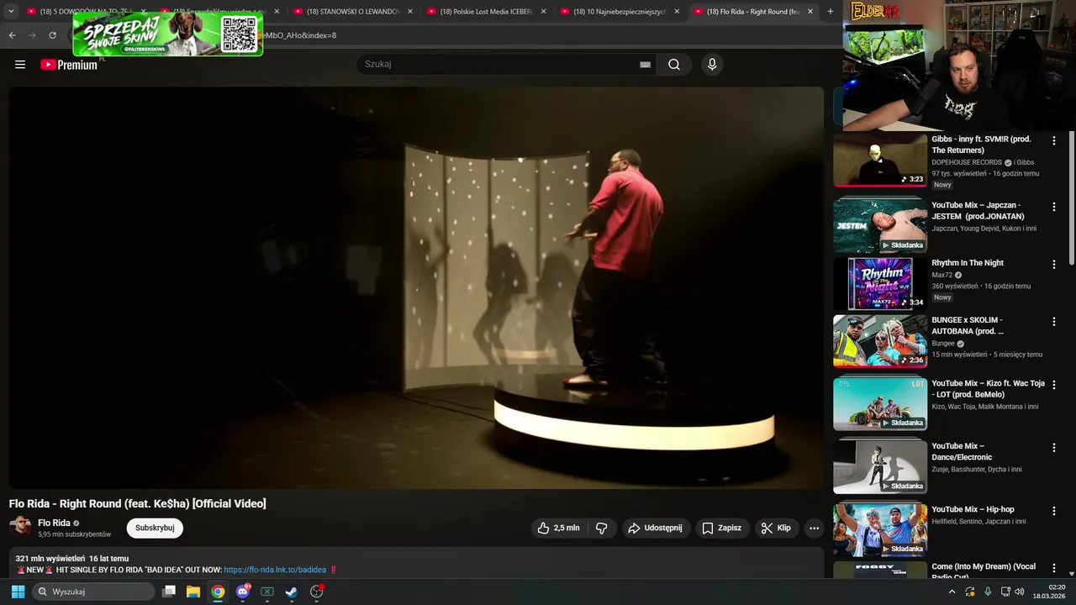The height and width of the screenshot is (605, 1076).
Task: Open Discord from the taskbar
Action: [243, 592]
